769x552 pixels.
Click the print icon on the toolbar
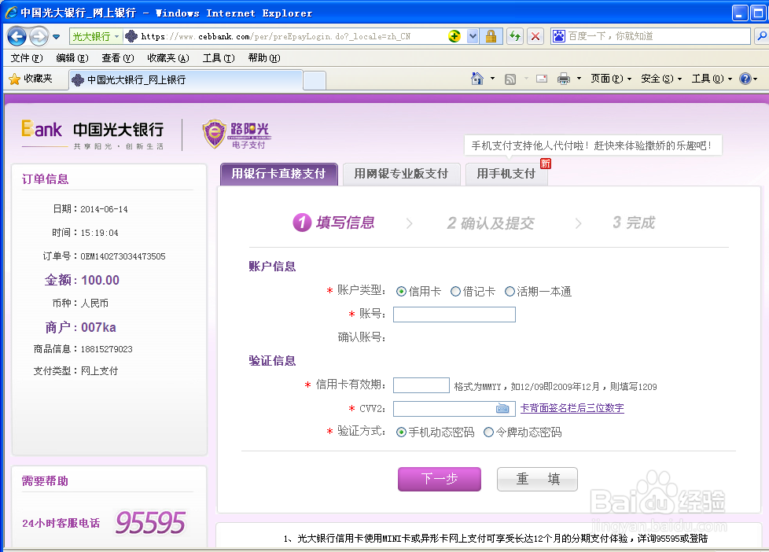pyautogui.click(x=563, y=78)
